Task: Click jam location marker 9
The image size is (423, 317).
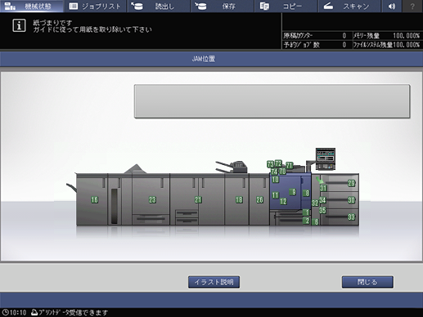Action: pyautogui.click(x=293, y=192)
